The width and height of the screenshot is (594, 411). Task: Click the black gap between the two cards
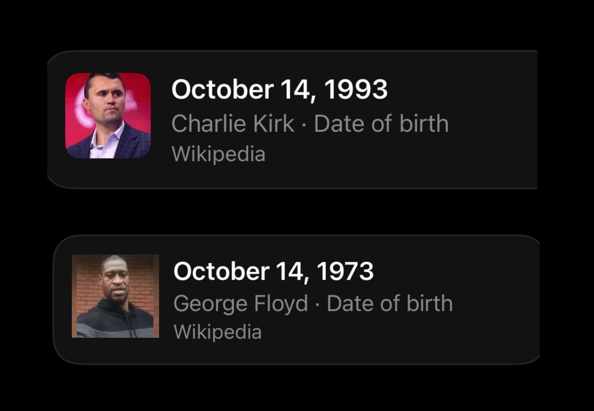pos(297,212)
